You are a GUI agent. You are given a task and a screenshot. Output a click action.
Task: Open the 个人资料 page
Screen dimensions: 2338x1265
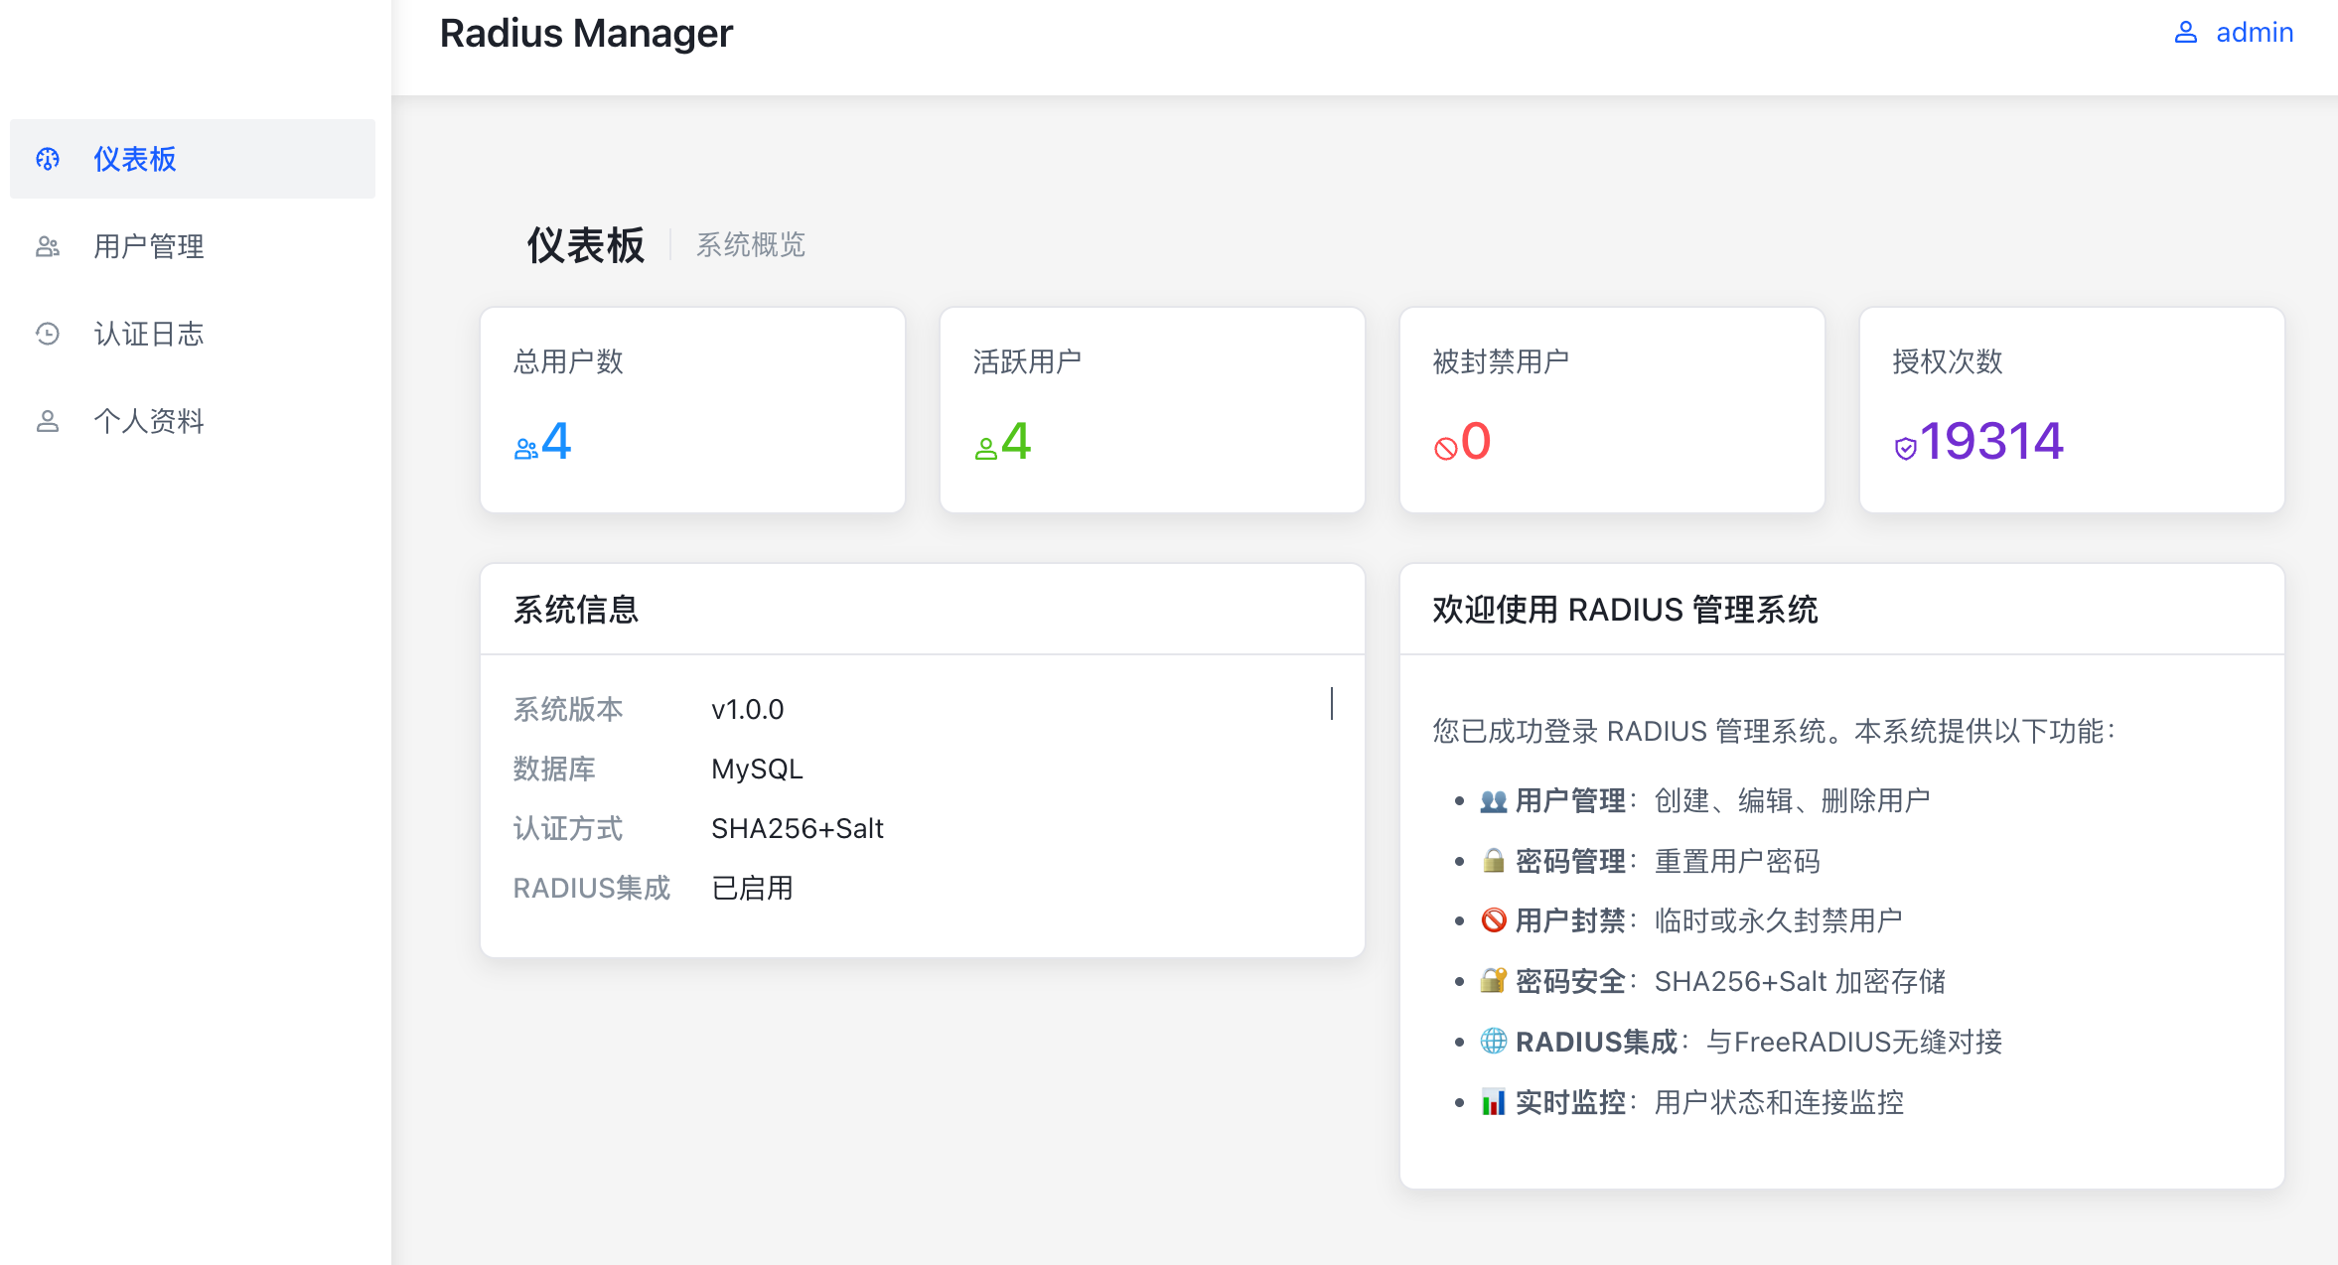click(x=193, y=421)
